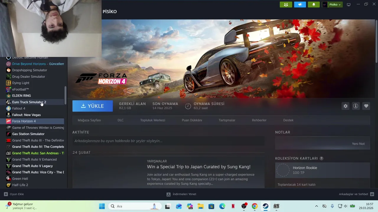This screenshot has width=378, height=212.
Task: Select Dying Light game icon
Action: point(9,83)
